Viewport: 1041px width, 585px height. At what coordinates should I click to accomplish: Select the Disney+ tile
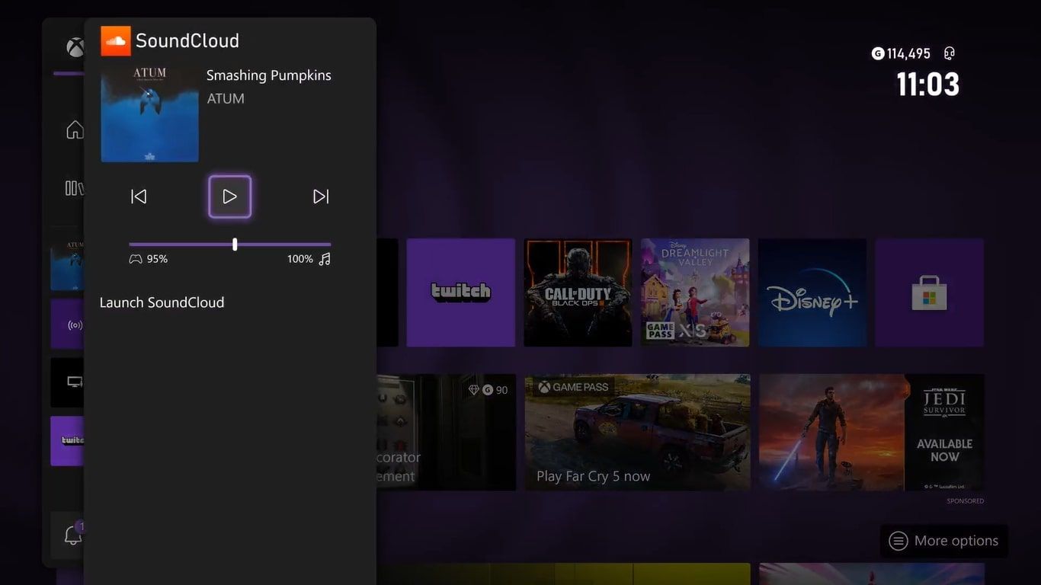pyautogui.click(x=812, y=292)
